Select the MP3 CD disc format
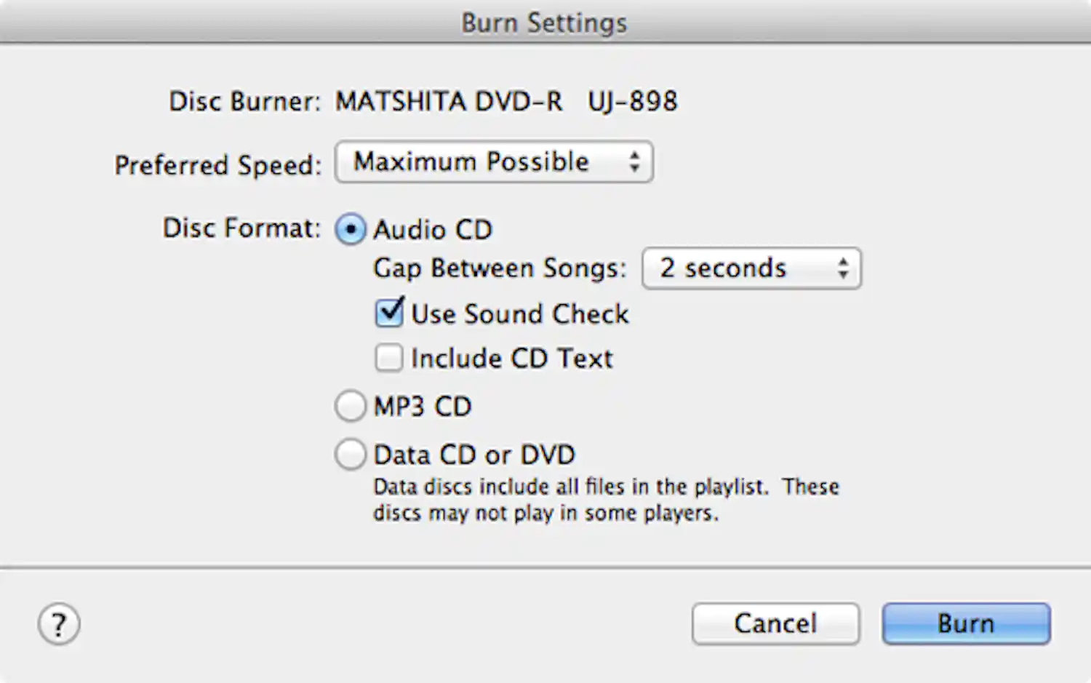This screenshot has width=1091, height=683. [351, 406]
